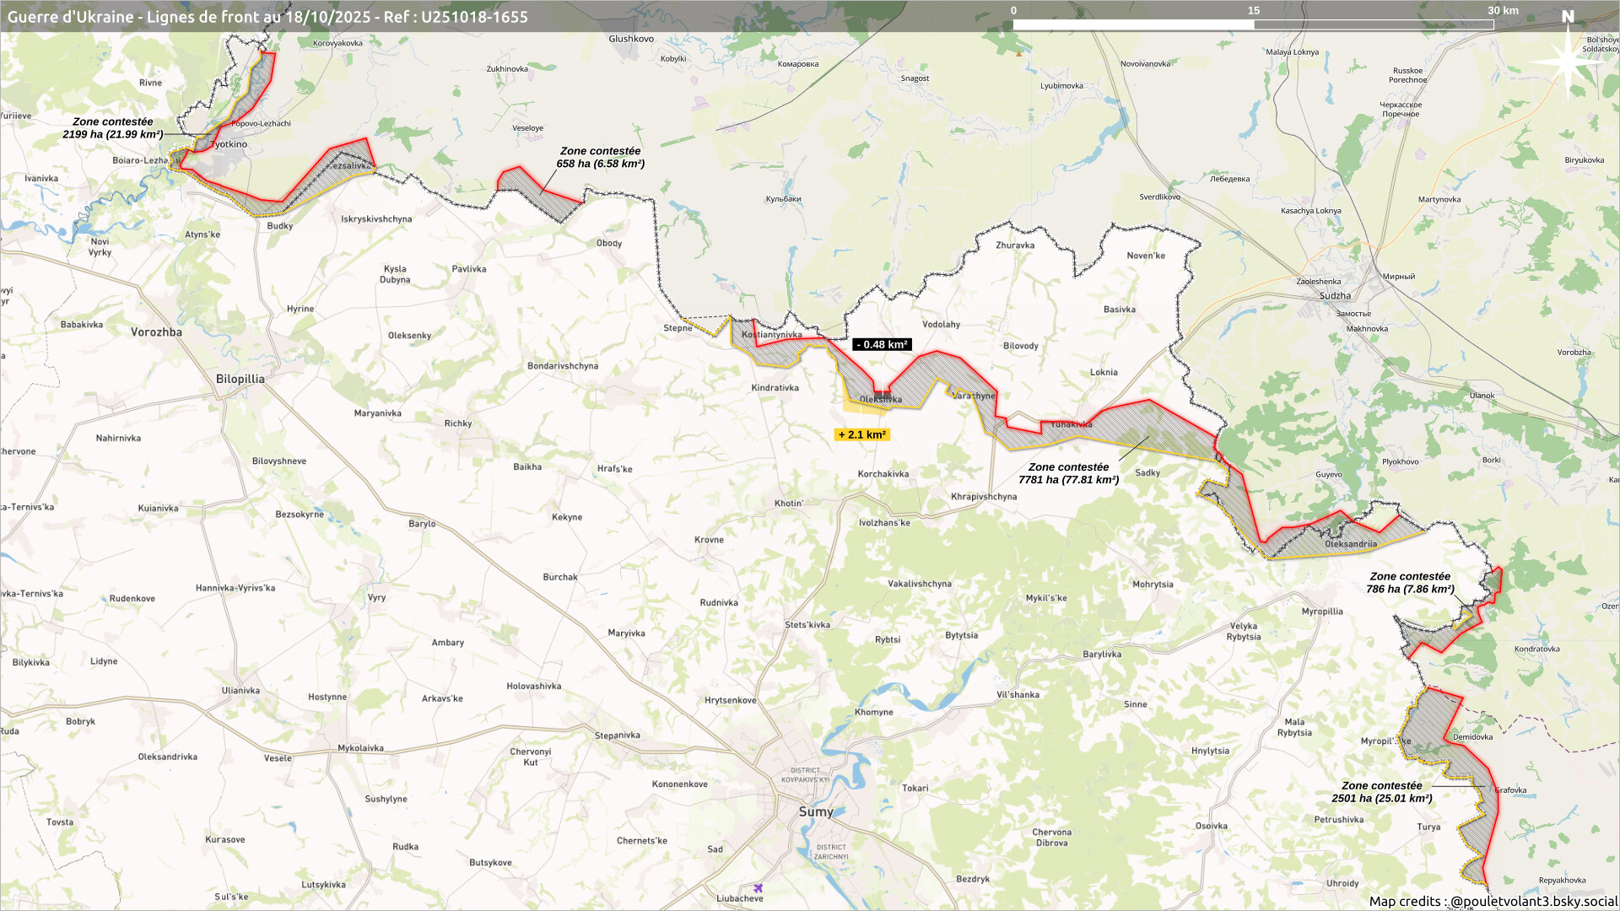Click the map credits pouletvolant3.bsky.social text
Image resolution: width=1620 pixels, height=911 pixels.
[x=1493, y=901]
